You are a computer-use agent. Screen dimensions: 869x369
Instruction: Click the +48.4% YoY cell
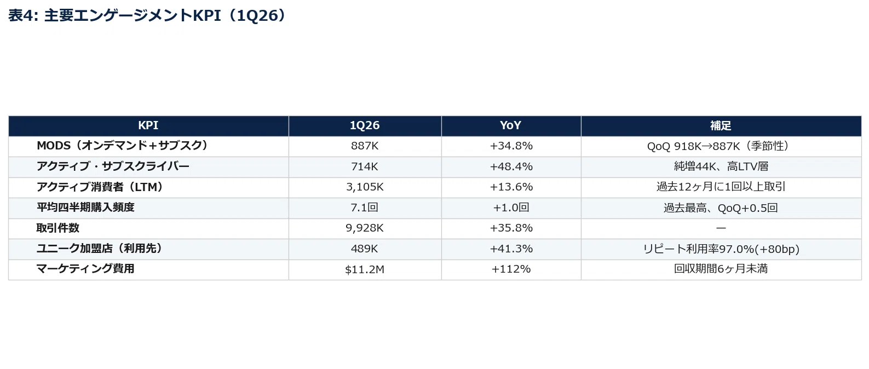511,166
